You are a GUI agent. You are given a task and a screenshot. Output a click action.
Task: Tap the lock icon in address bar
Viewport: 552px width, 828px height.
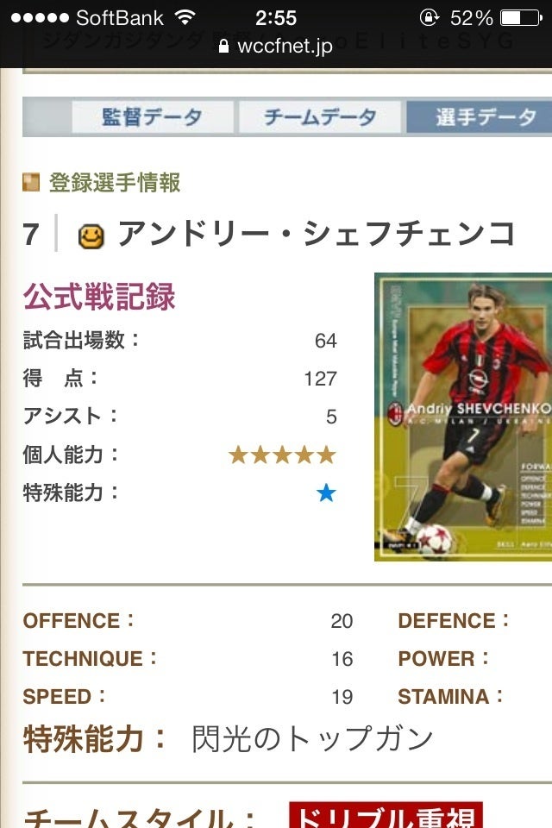click(x=224, y=47)
